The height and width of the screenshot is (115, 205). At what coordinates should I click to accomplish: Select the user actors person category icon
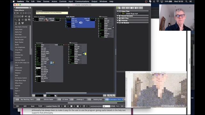(x=19, y=23)
